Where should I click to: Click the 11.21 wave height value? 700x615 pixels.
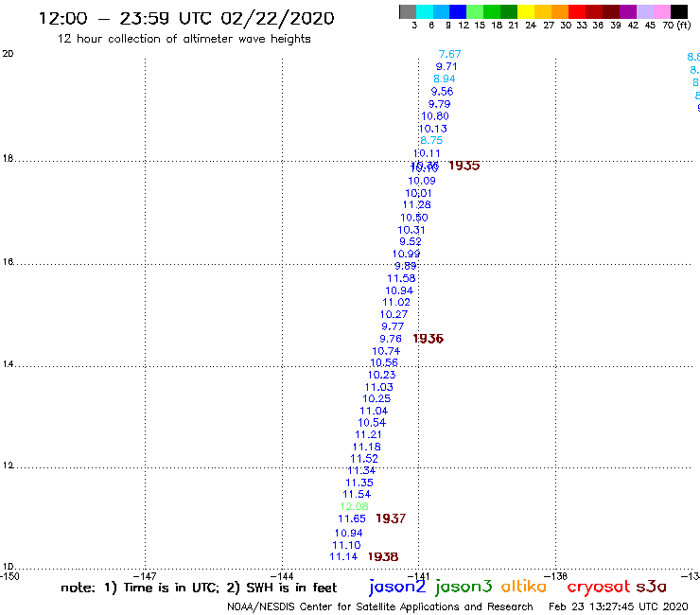click(x=368, y=435)
